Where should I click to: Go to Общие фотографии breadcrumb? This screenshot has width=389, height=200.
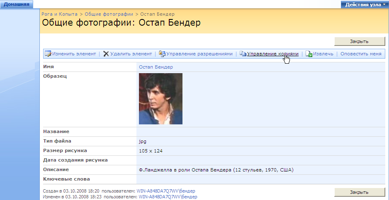[109, 14]
